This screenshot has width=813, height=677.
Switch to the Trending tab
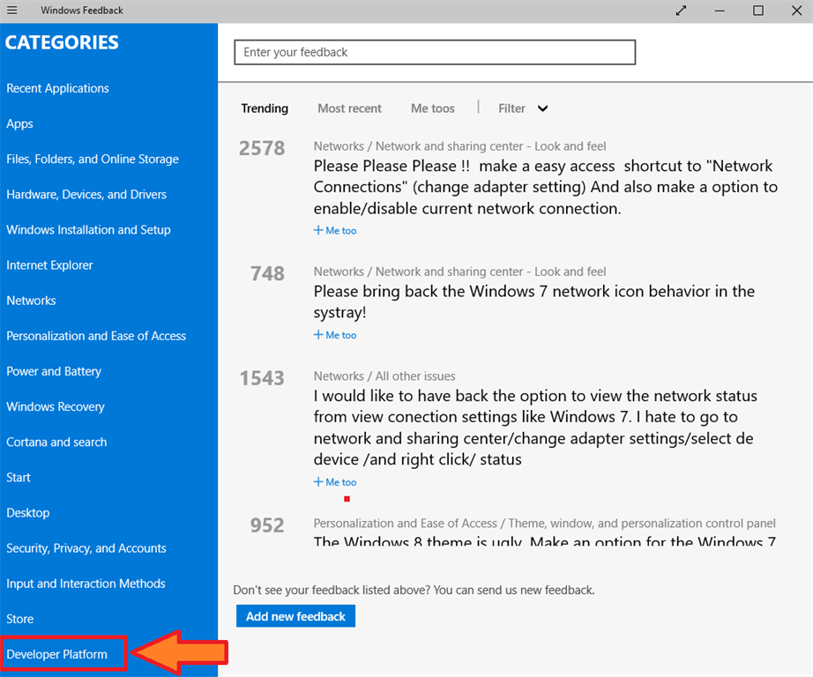click(x=265, y=108)
